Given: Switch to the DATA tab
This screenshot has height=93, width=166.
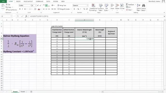Looking at the screenshot, I should (x=48, y=2).
